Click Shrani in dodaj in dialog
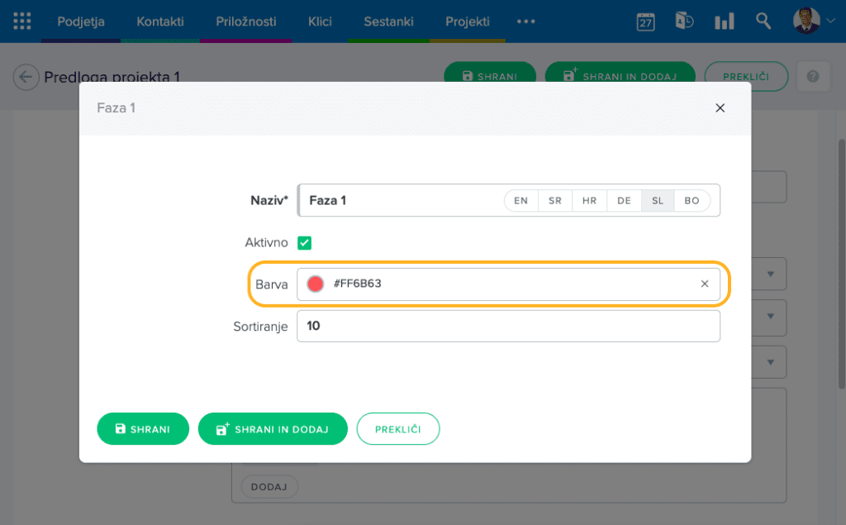Image resolution: width=846 pixels, height=525 pixels. 273,429
